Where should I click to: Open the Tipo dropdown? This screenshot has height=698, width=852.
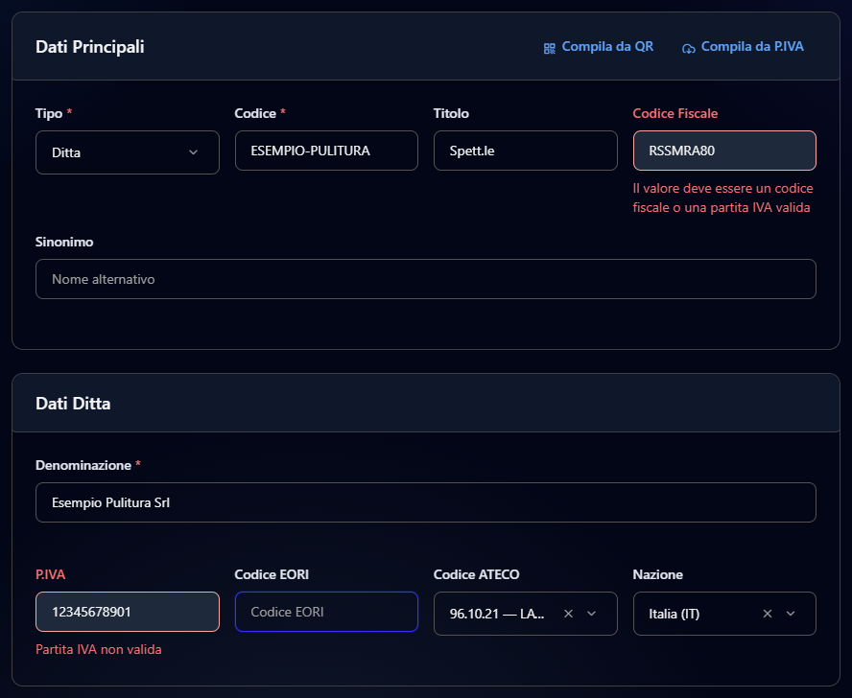coord(128,152)
